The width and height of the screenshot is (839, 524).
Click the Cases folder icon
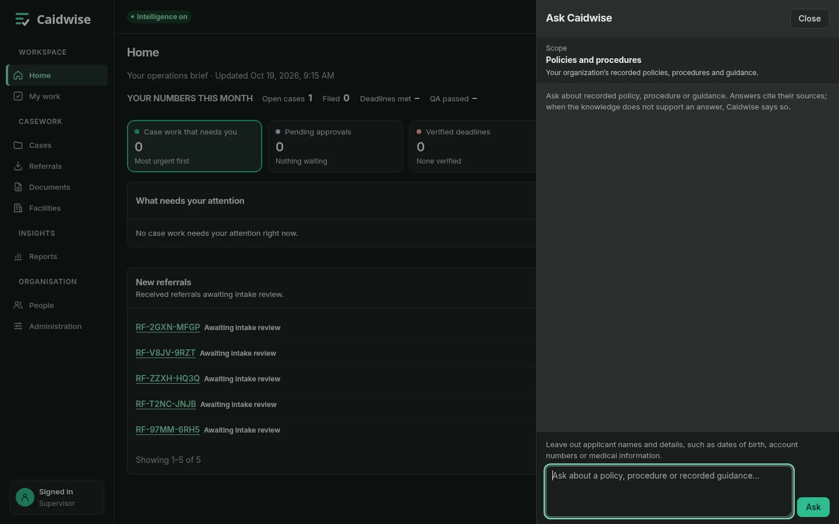[x=18, y=145]
